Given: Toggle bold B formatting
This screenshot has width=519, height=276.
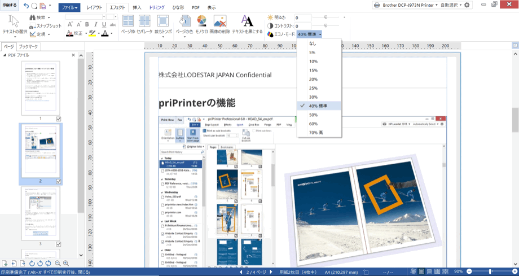Looking at the screenshot, I should click(x=87, y=24).
